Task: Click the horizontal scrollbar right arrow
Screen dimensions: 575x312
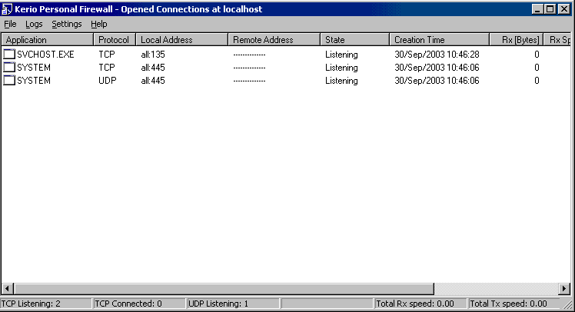Action: click(x=564, y=288)
